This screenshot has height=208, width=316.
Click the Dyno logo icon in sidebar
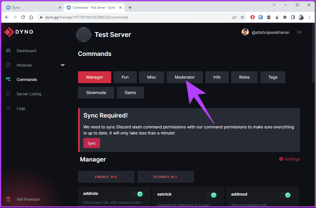click(9, 32)
